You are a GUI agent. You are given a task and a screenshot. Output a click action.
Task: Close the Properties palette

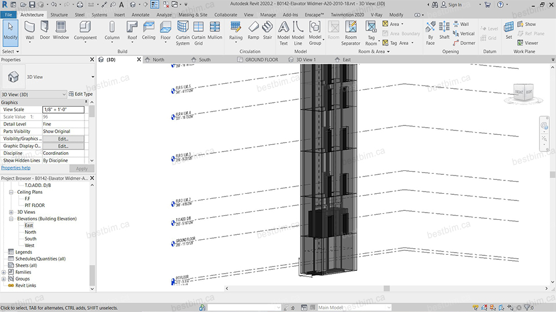pos(92,59)
